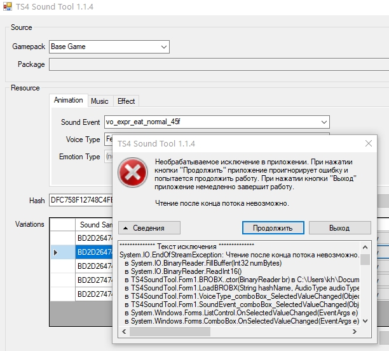Select the last BD2D2747 variation row
The width and height of the screenshot is (389, 351).
click(x=94, y=294)
